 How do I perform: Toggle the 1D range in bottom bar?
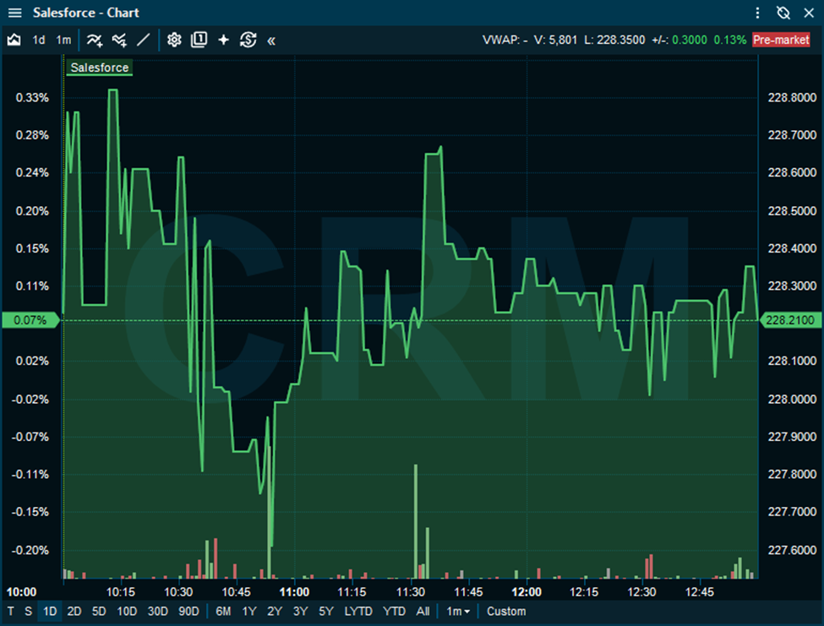click(50, 611)
